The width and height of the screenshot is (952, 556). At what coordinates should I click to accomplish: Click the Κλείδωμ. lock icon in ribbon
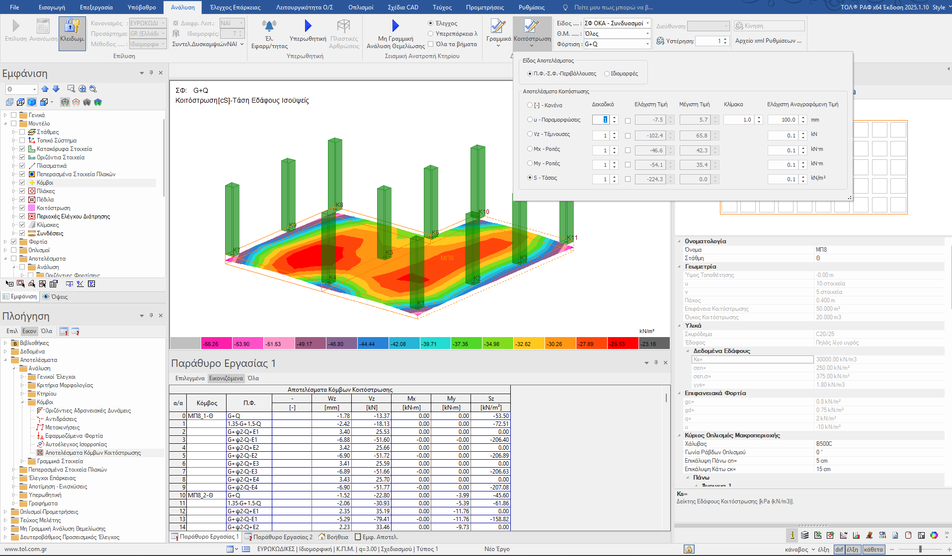(72, 27)
